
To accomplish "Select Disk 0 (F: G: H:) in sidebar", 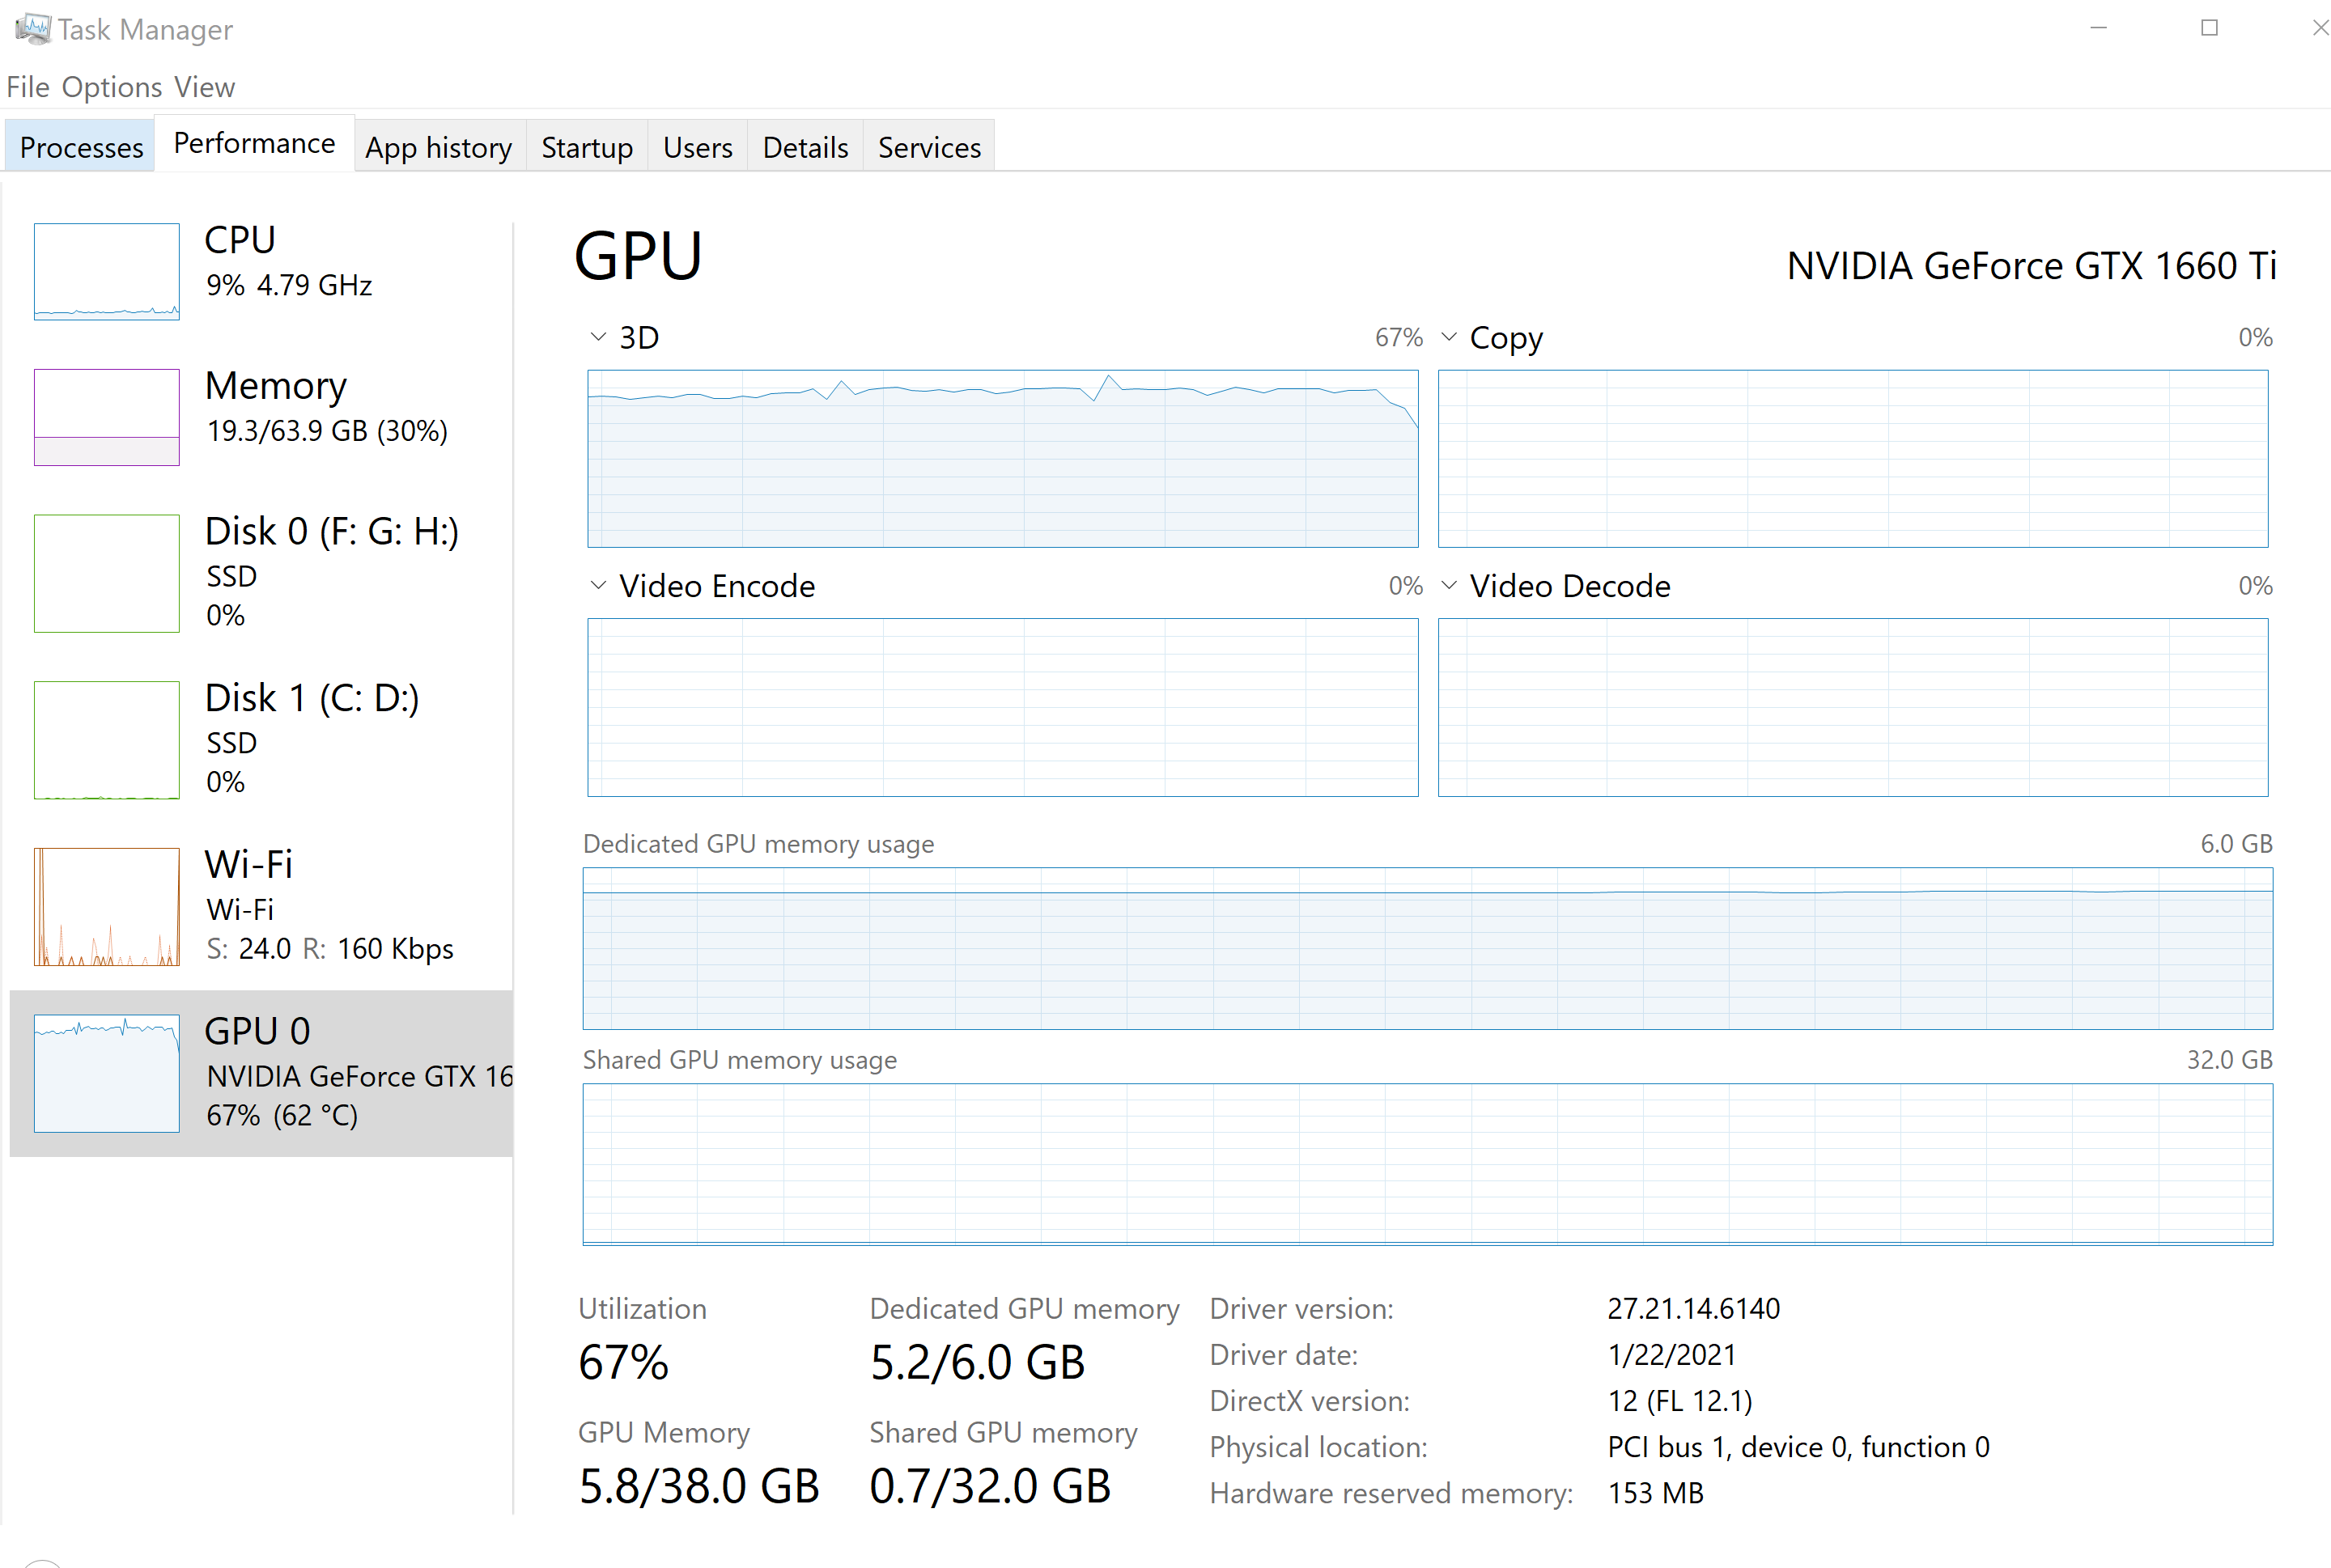I will [x=106, y=573].
